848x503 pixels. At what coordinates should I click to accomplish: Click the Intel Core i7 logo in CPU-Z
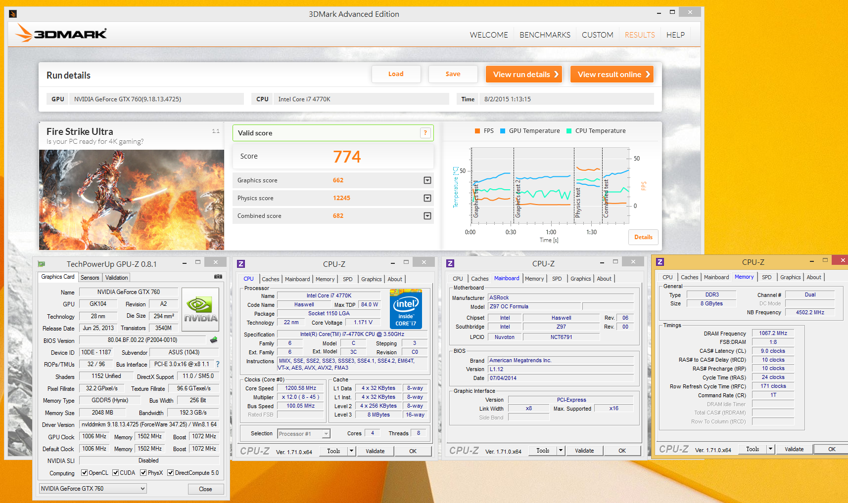(x=406, y=309)
